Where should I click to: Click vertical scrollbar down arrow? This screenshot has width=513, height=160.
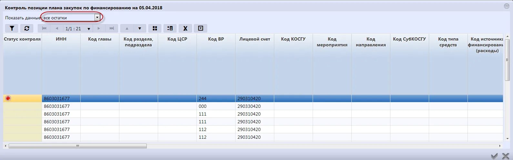coord(507,138)
